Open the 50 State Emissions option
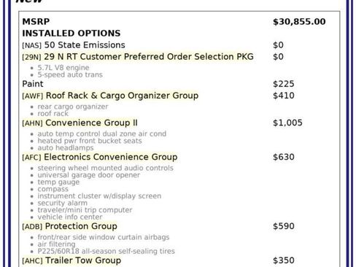356x267 pixels. coord(85,45)
